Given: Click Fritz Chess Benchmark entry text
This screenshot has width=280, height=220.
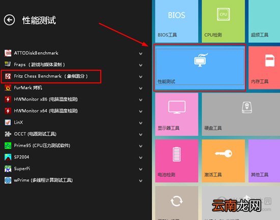Looking at the screenshot, I should tap(51, 76).
